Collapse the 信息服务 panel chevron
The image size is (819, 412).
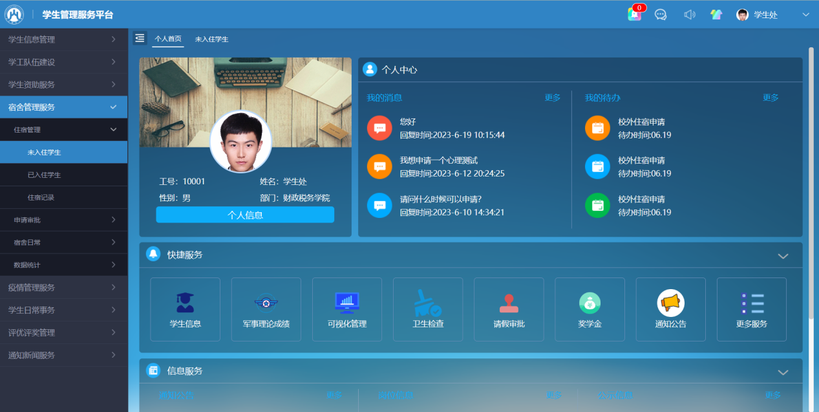783,373
